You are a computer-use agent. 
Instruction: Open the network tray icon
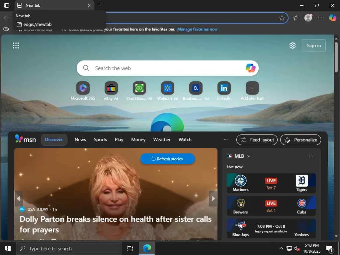pyautogui.click(x=289, y=248)
